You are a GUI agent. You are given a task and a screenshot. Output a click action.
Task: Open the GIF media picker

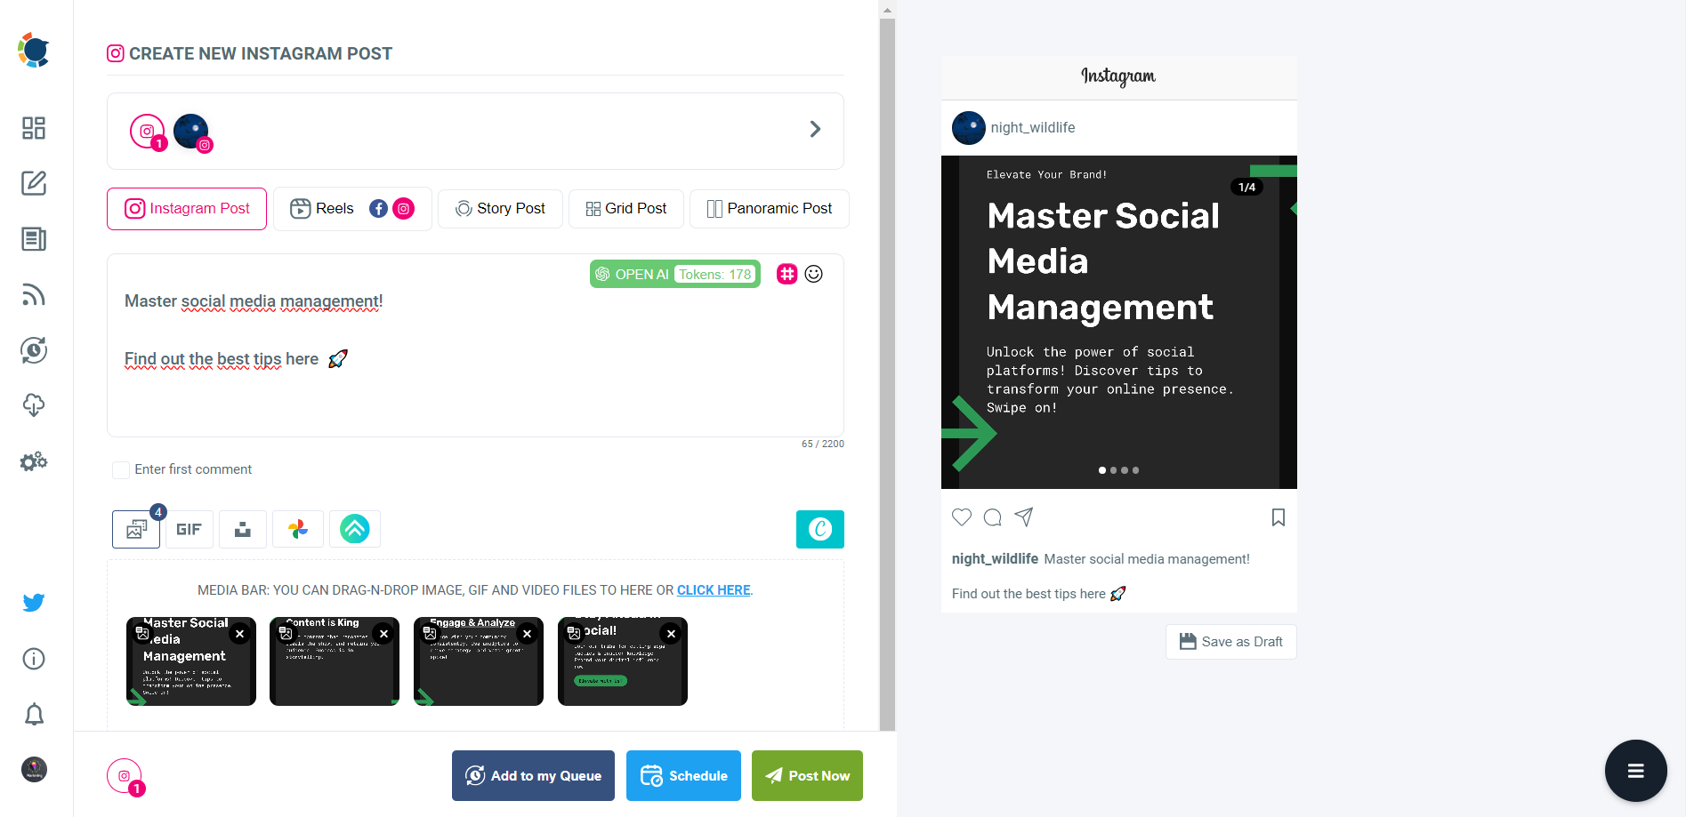(x=189, y=529)
